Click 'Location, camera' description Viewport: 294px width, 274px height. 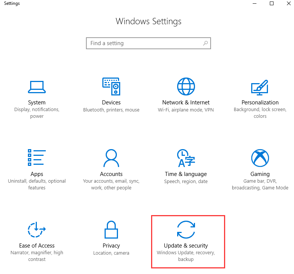[x=111, y=253]
